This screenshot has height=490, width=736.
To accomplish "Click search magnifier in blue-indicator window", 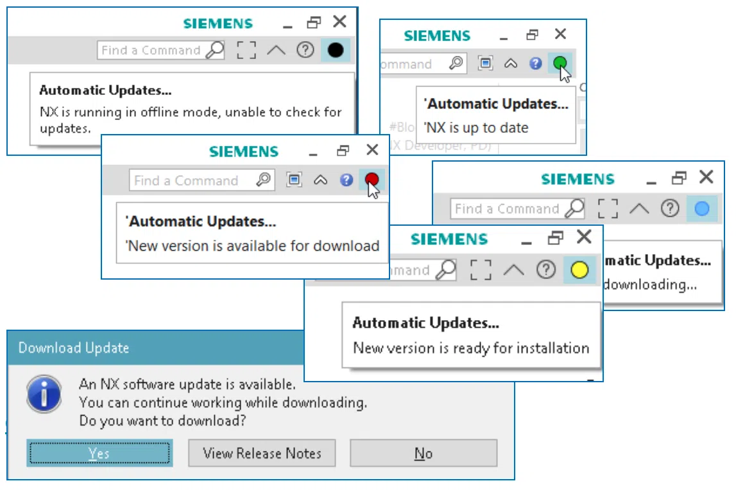I will [574, 208].
